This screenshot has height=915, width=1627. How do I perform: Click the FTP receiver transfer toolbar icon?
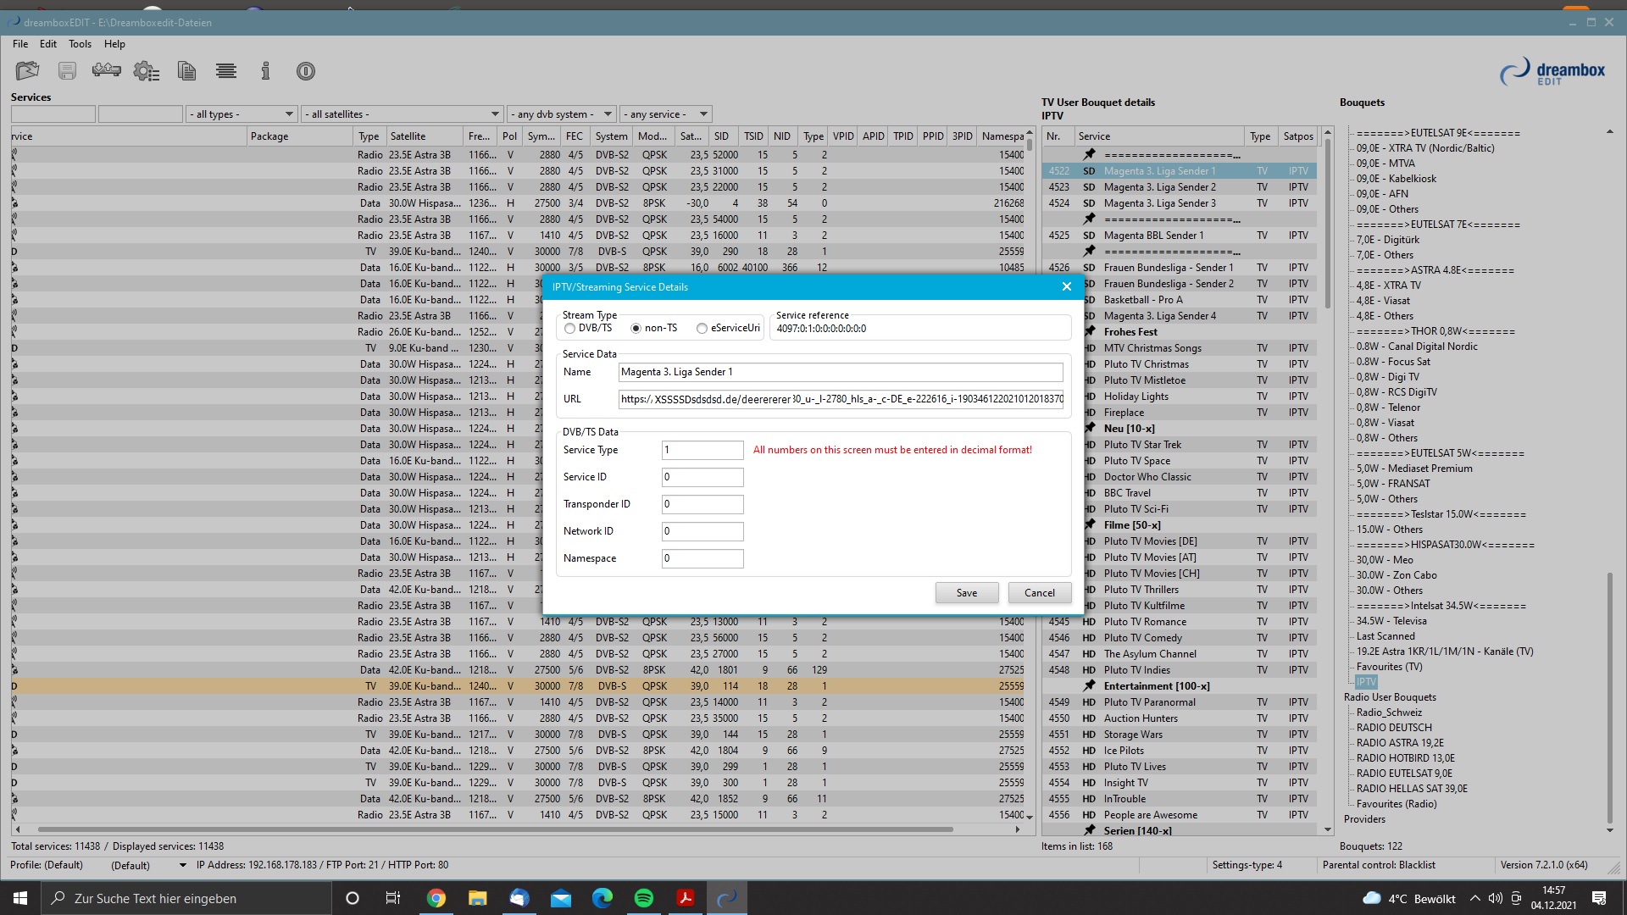tap(106, 71)
